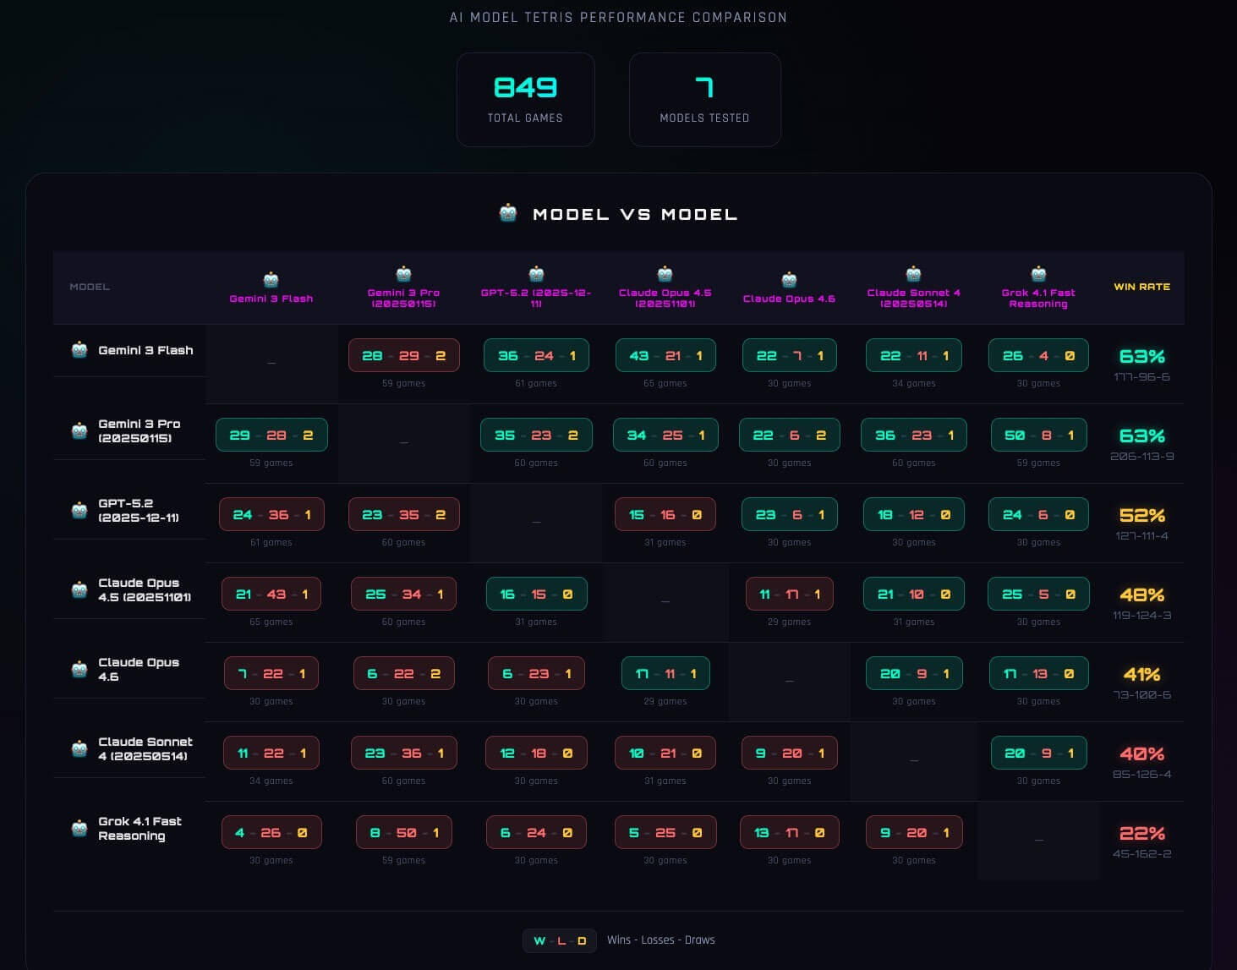This screenshot has height=970, width=1237.
Task: Open Gemini 3 Flash vs Gemini 3 Pro 28-29-2 result
Action: 403,356
